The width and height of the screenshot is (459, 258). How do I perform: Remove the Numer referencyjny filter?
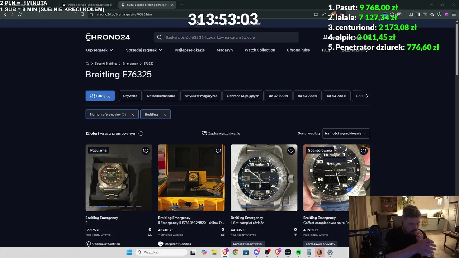tap(133, 115)
